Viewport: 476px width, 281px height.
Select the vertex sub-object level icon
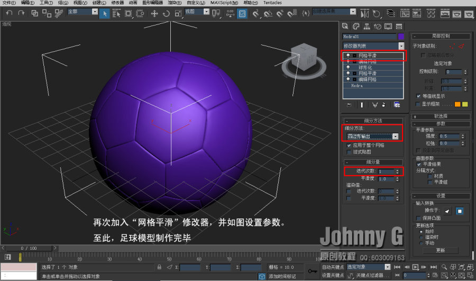[453, 46]
